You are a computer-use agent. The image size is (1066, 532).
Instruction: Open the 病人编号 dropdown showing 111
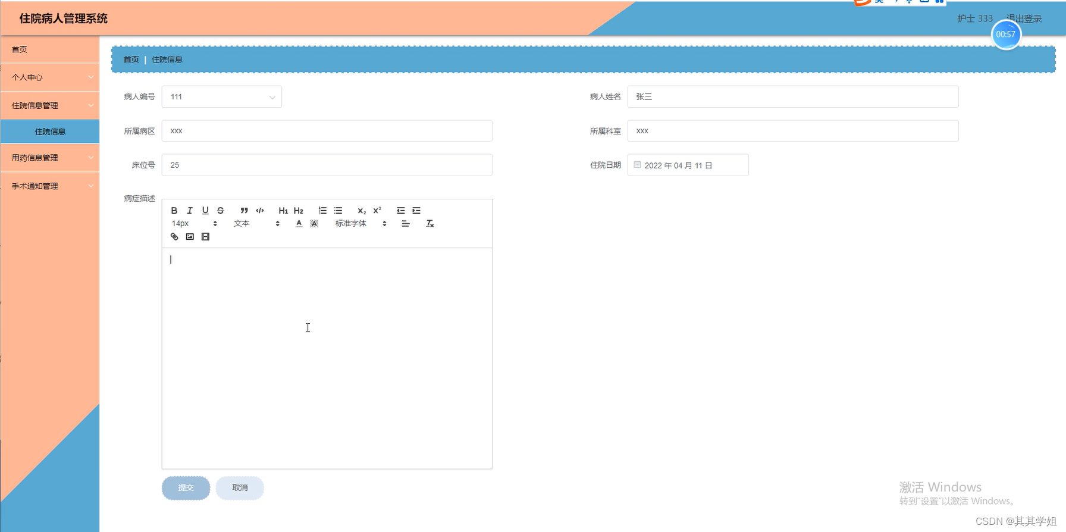(x=222, y=97)
